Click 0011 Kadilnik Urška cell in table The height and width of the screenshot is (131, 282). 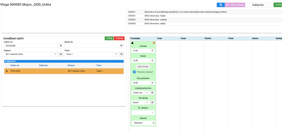coord(81,71)
